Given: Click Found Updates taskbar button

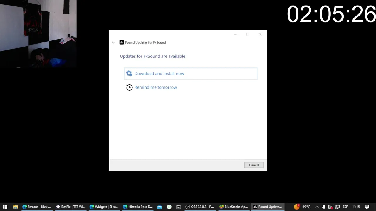Looking at the screenshot, I should pos(268,207).
